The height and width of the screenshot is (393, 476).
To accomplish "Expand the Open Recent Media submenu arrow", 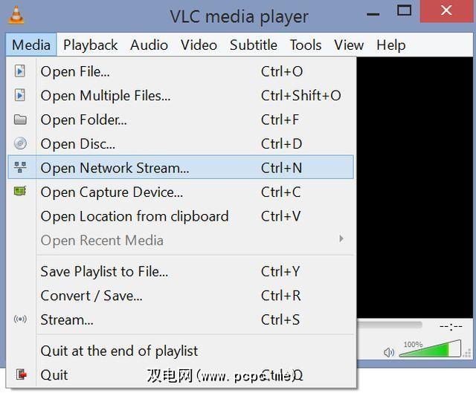I will pyautogui.click(x=341, y=239).
